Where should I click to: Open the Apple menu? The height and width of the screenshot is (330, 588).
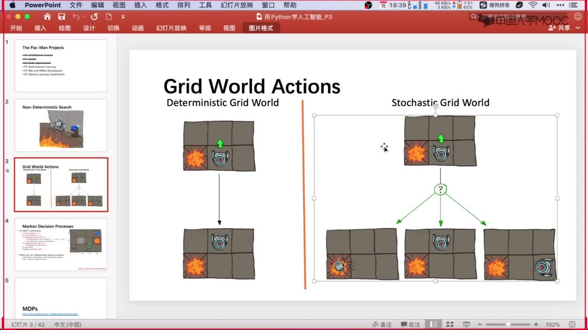[12, 5]
